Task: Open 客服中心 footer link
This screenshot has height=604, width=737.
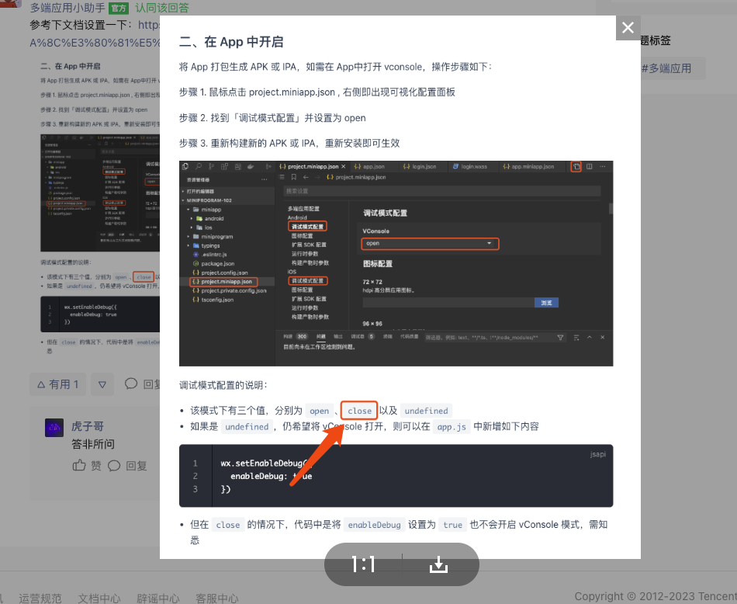Action: pos(217,598)
